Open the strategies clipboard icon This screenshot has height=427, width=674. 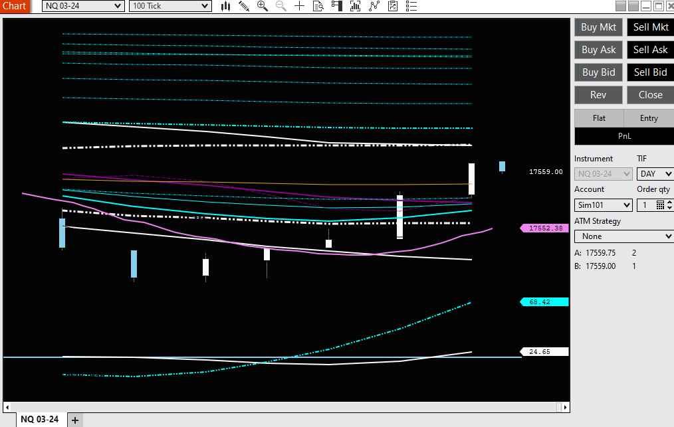coord(392,6)
